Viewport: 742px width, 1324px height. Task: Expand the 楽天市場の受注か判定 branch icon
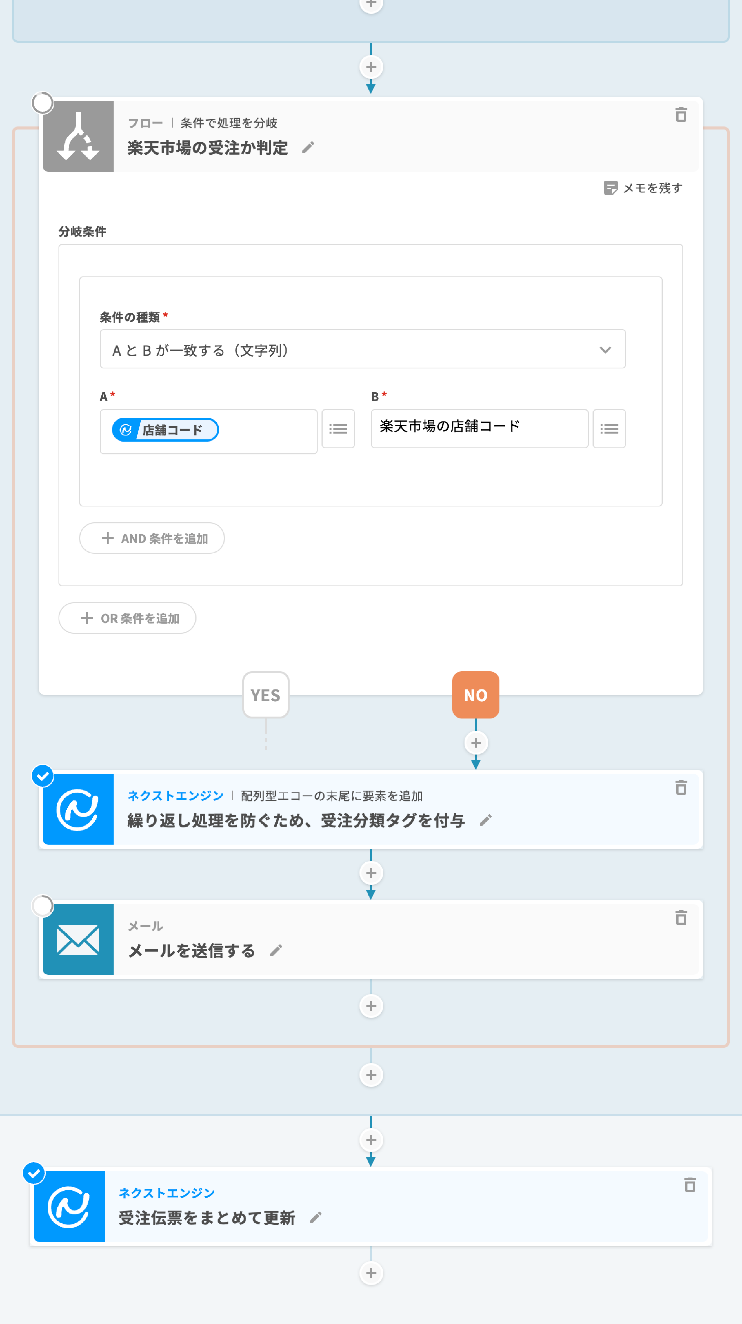pyautogui.click(x=78, y=136)
